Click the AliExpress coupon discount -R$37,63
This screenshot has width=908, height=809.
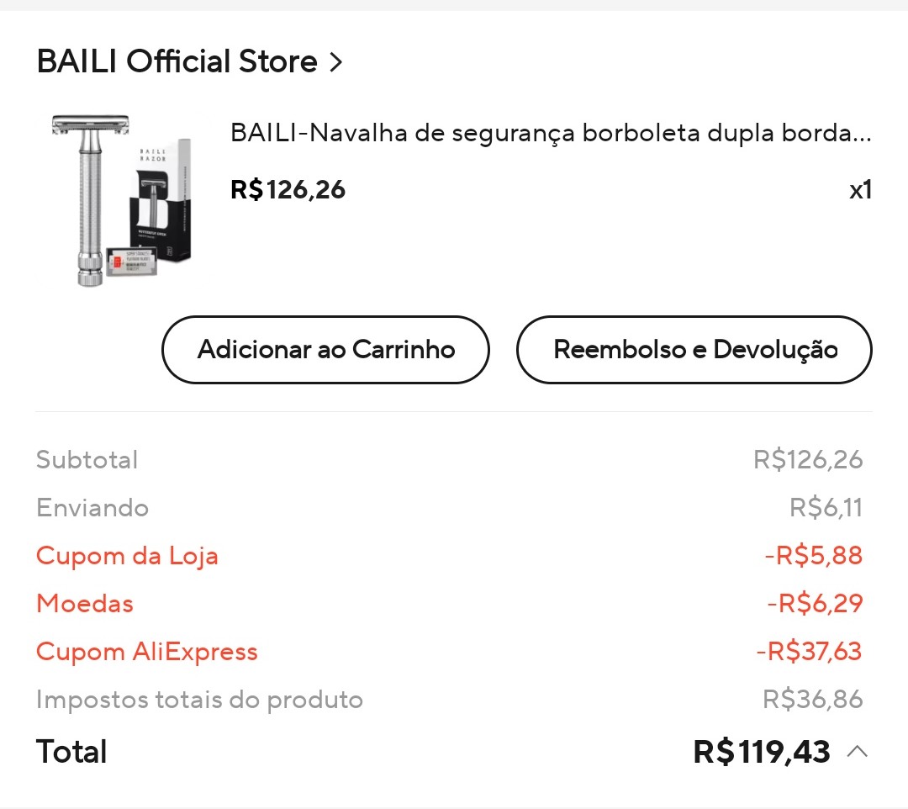click(x=809, y=652)
